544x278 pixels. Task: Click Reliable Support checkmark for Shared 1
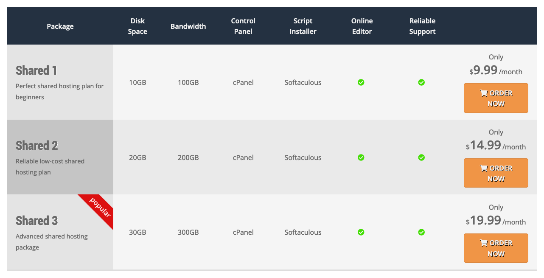(421, 82)
